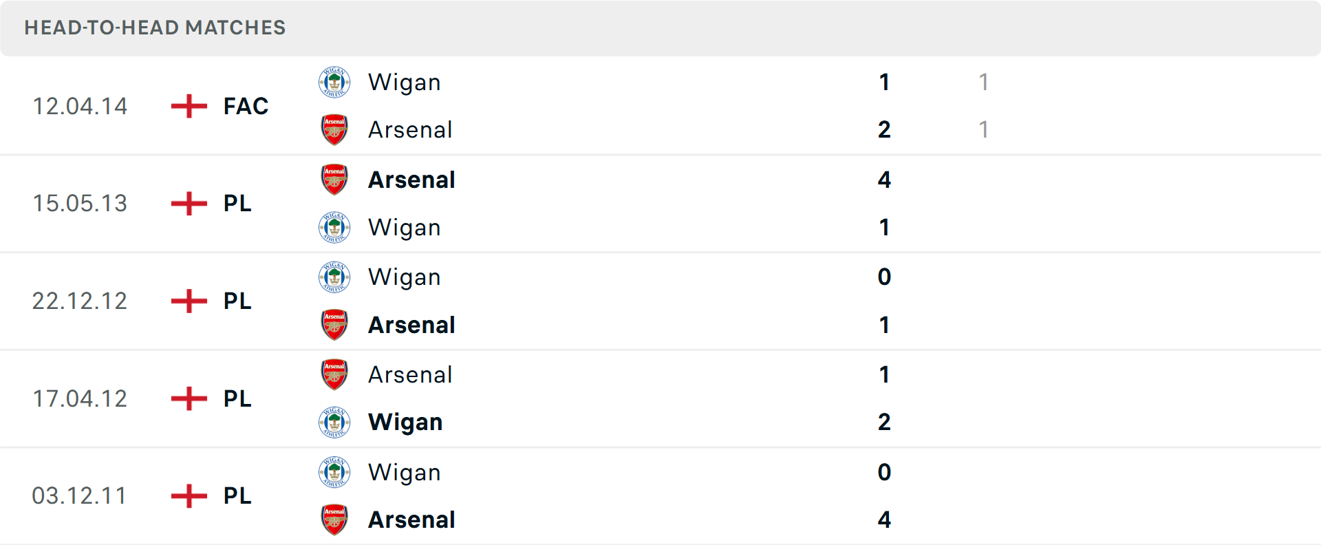The width and height of the screenshot is (1321, 545).
Task: Click the Wigan club crest in the 12.04.14 match
Action: point(334,82)
